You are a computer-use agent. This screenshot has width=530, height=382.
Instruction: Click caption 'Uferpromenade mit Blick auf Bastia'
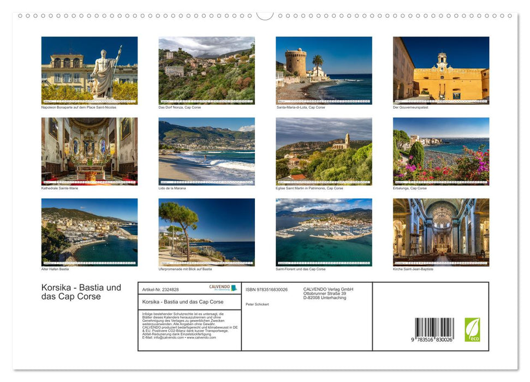point(185,269)
